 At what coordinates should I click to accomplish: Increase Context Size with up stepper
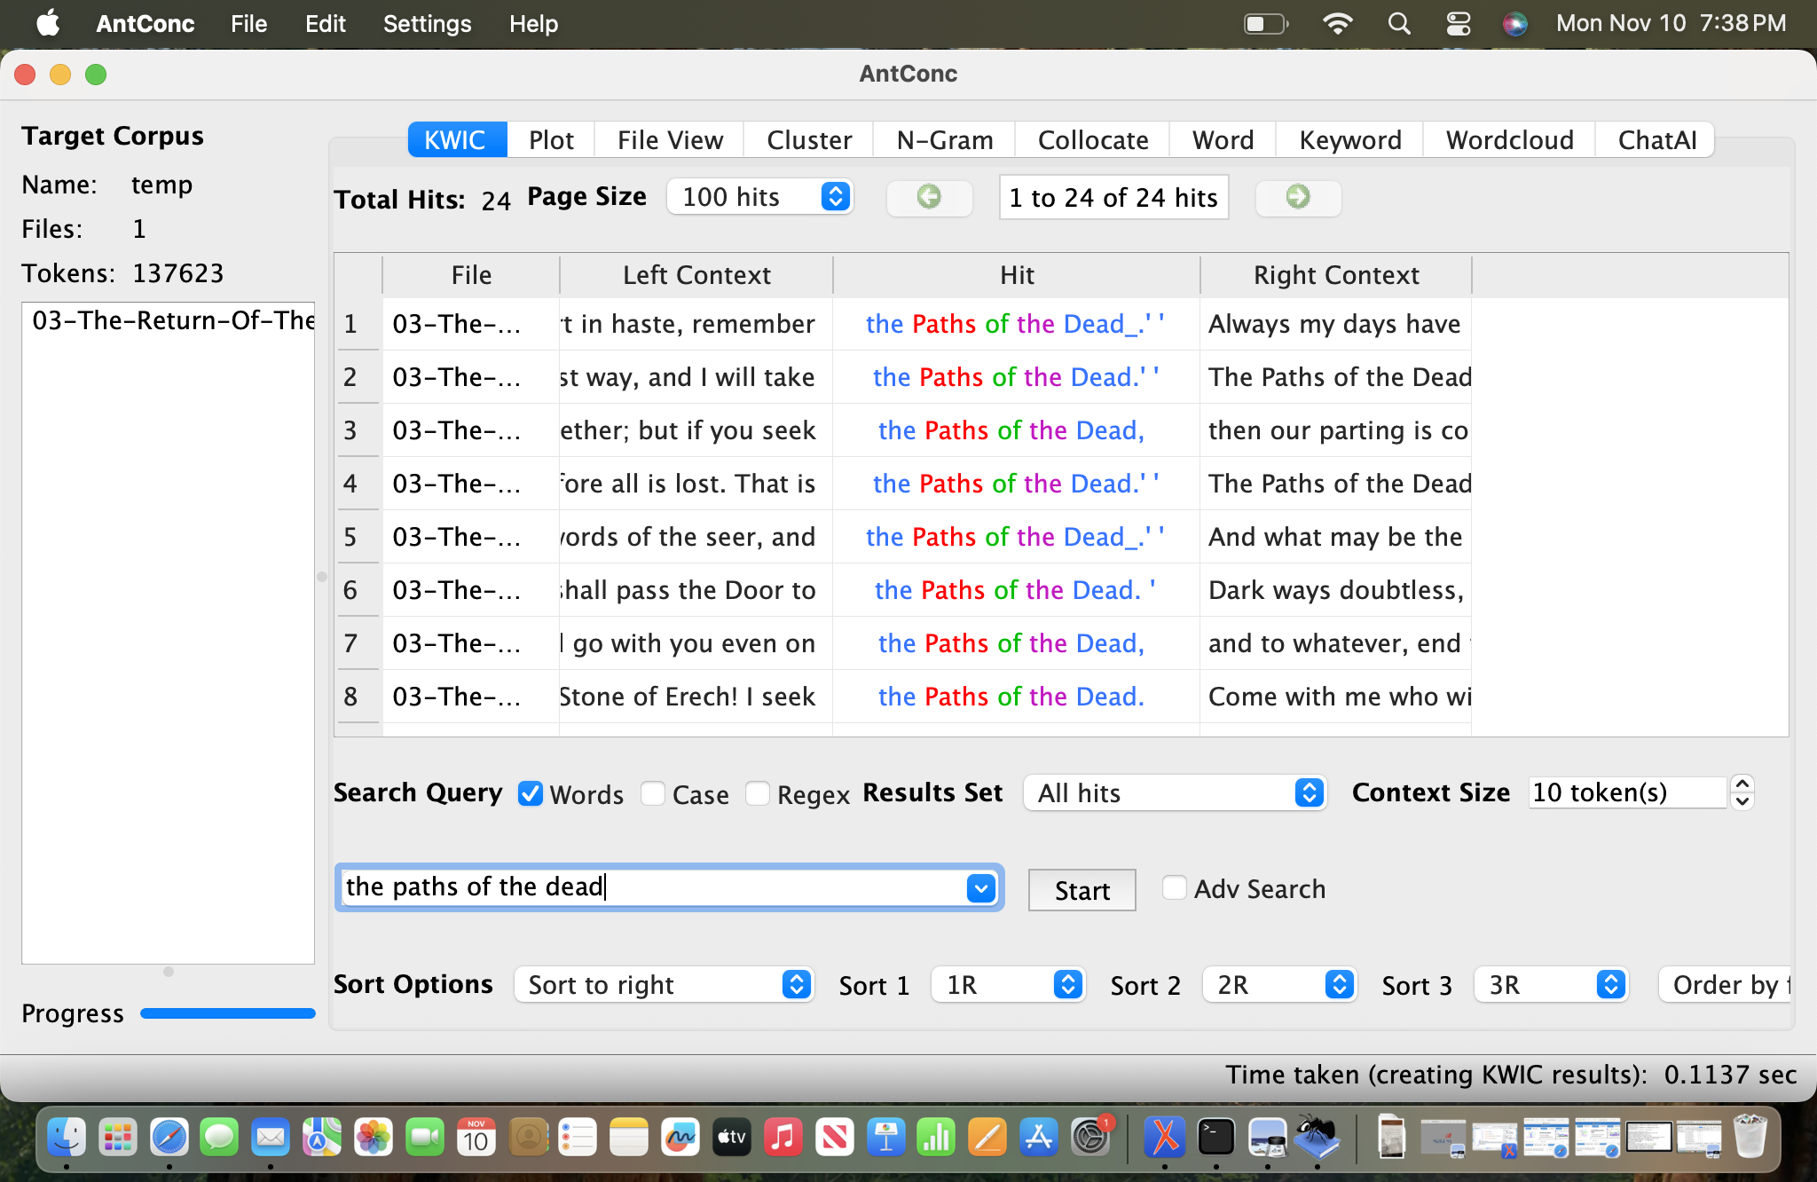pyautogui.click(x=1742, y=784)
